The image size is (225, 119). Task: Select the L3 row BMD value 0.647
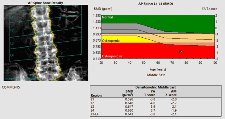point(129,107)
